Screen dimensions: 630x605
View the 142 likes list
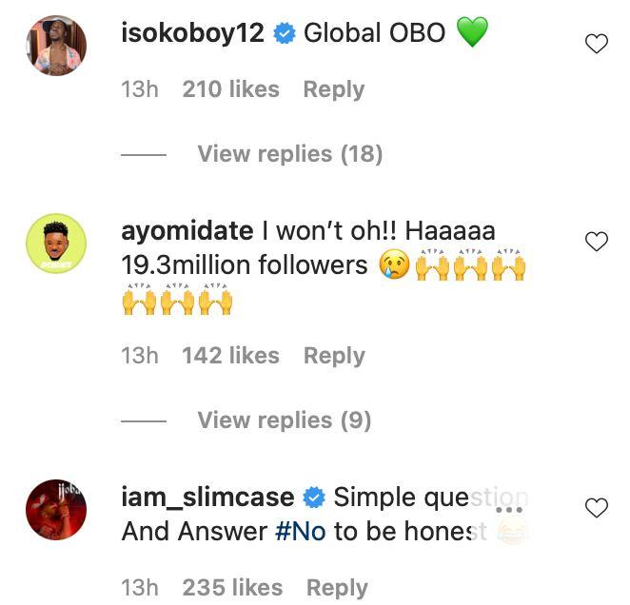(x=230, y=356)
